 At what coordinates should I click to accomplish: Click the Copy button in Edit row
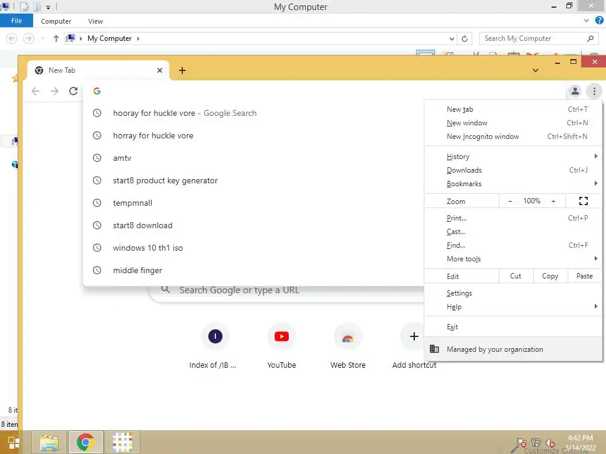550,276
